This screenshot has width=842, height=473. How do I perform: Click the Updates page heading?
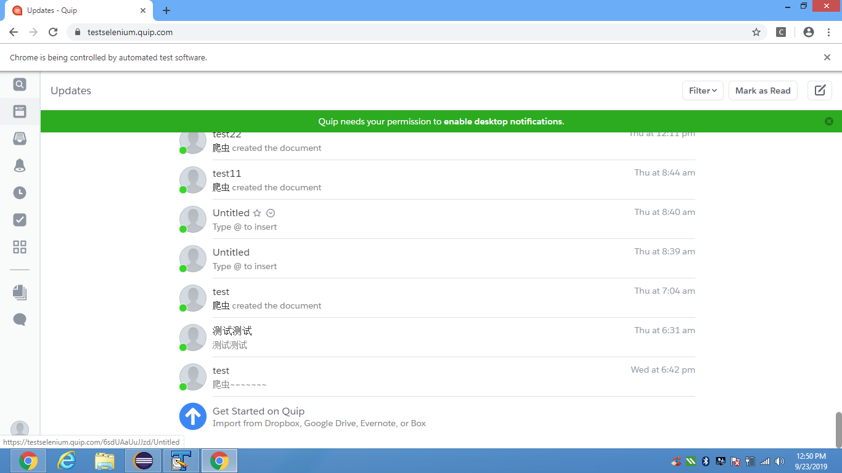[71, 91]
